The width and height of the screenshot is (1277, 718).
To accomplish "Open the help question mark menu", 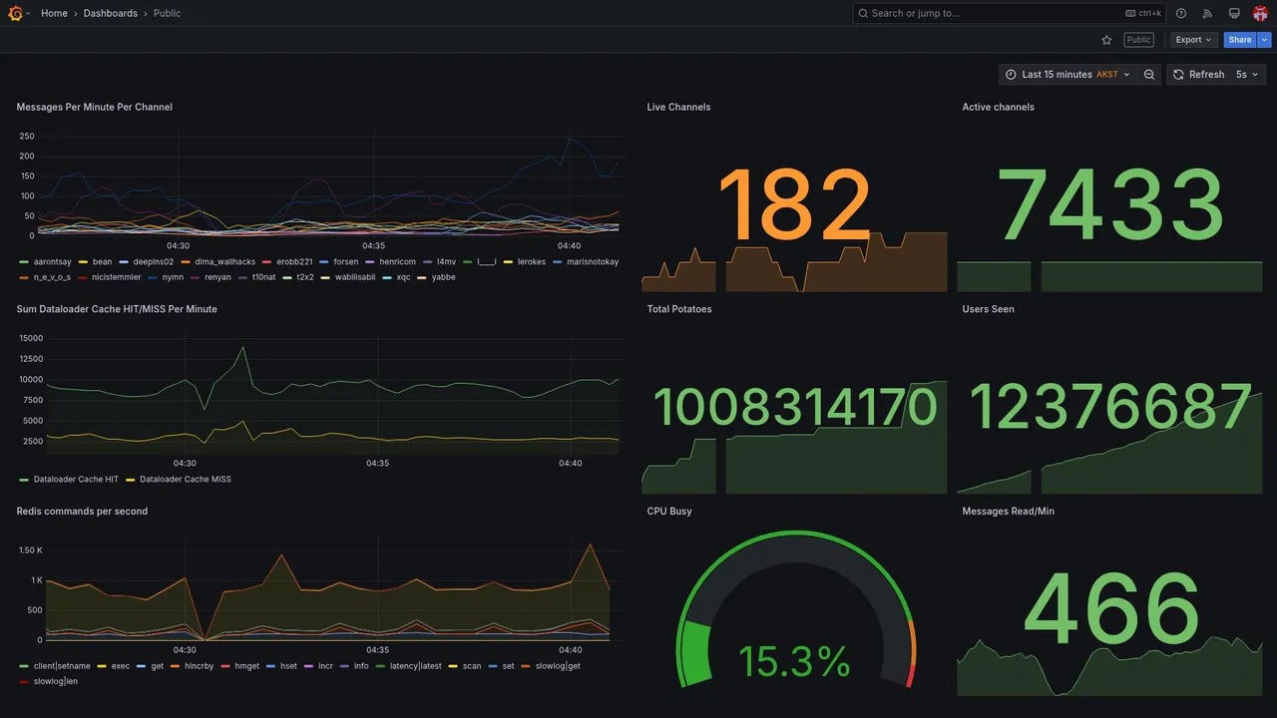I will click(1181, 13).
